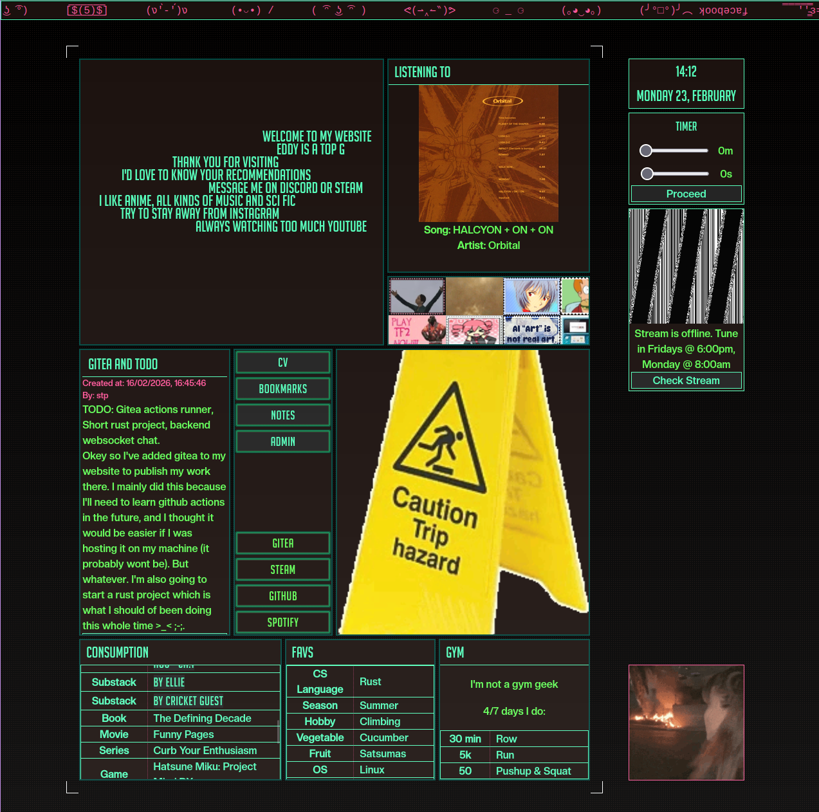Click the By Cricket Guest entry
This screenshot has height=812, width=819.
(189, 701)
